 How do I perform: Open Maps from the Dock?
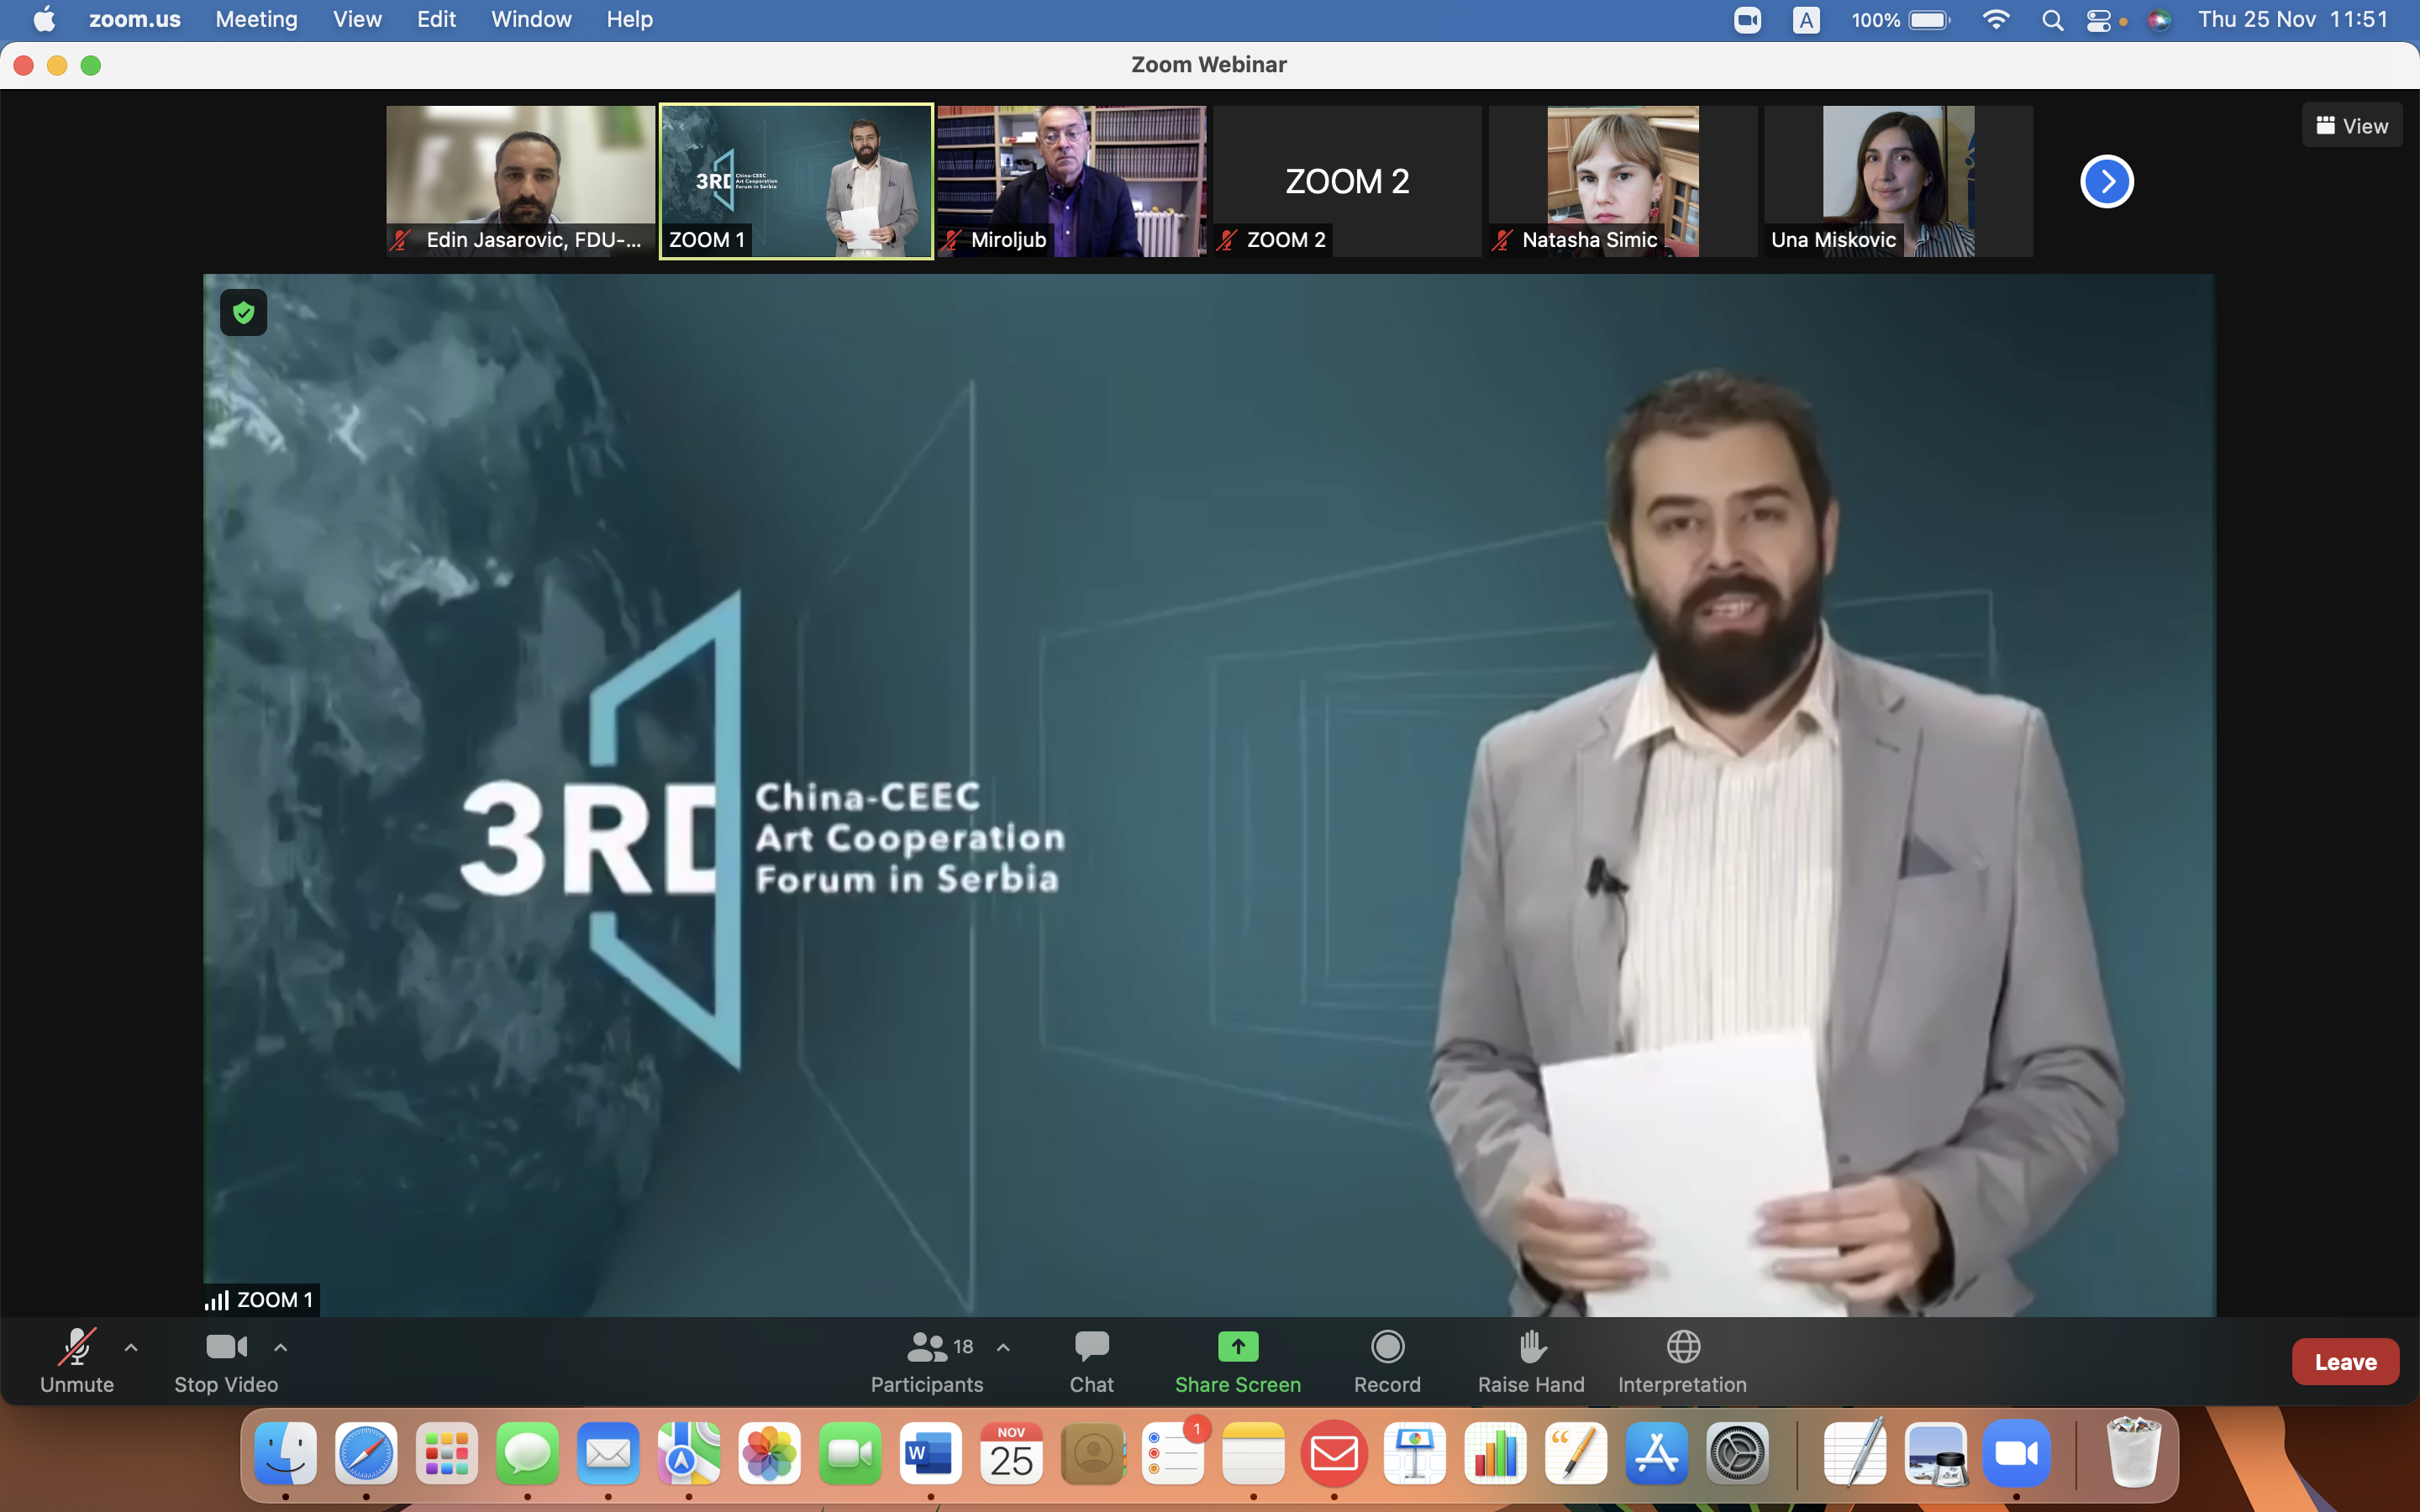689,1453
